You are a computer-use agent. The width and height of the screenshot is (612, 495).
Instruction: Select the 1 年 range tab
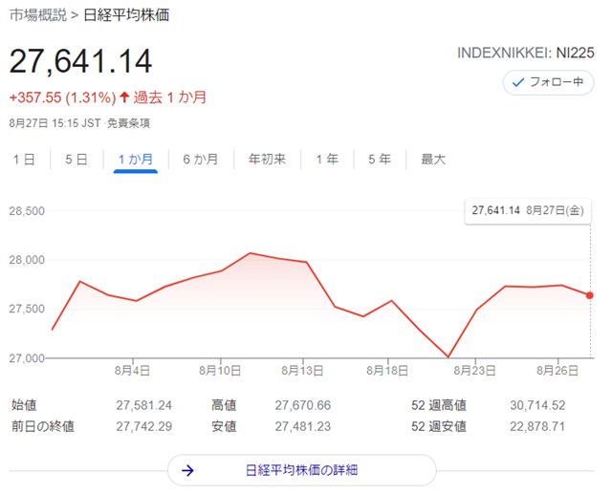coord(327,160)
